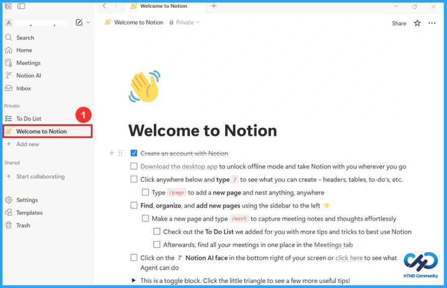Click the Welcome to Notion page title
447x288 pixels.
[x=202, y=131]
